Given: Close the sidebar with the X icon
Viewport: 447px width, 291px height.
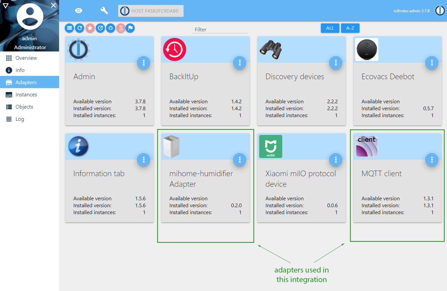Looking at the screenshot, I should pyautogui.click(x=53, y=5).
